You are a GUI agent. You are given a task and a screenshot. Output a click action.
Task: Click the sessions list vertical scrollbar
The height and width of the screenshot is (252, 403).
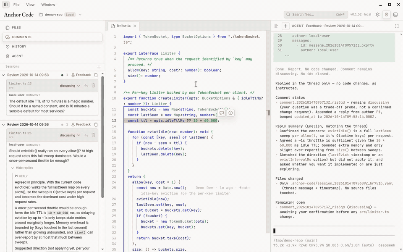[102, 136]
